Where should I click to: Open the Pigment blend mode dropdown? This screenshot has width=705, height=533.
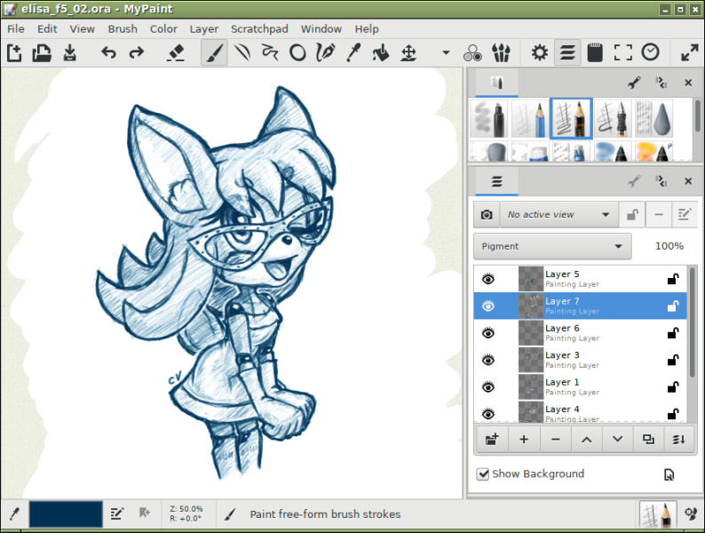(552, 246)
